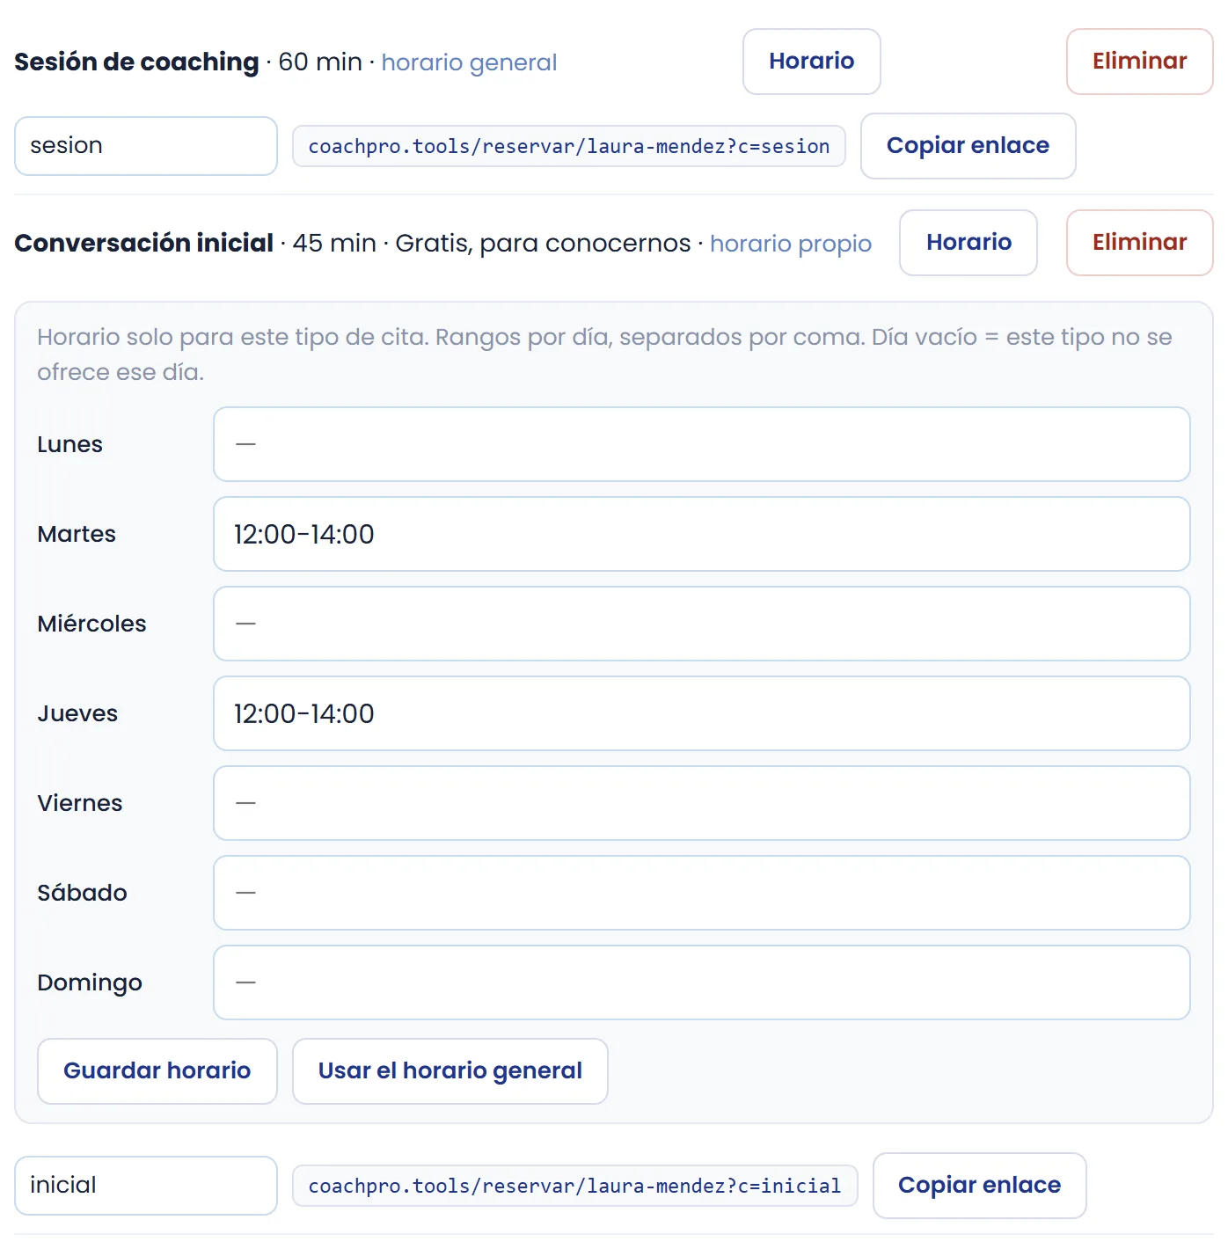Click the horario propio label
Screen dimensions: 1228x1249
791,244
